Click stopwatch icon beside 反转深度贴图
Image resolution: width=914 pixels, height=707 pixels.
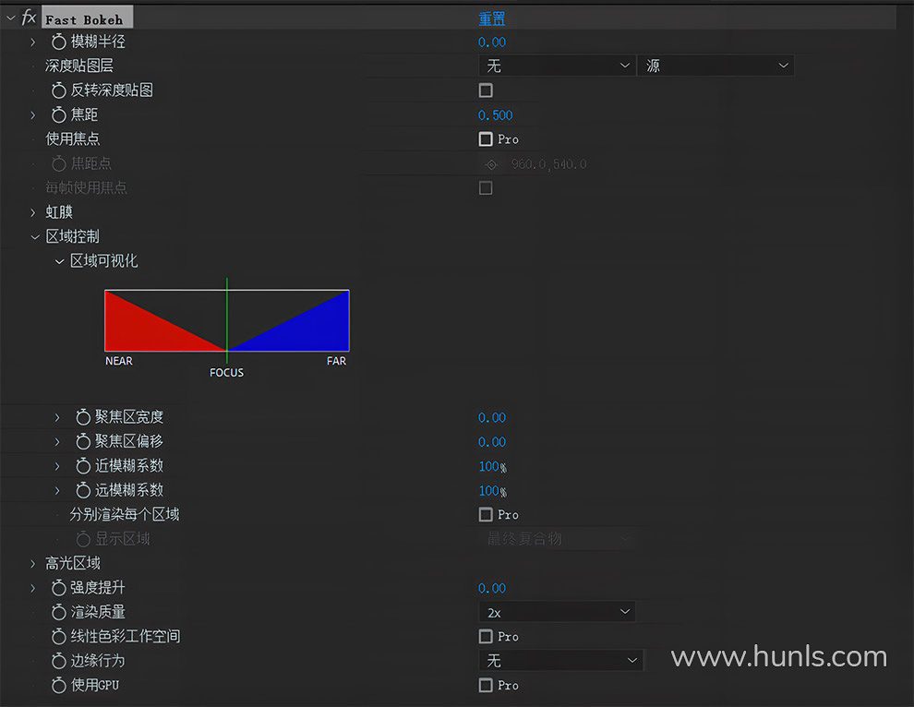coord(58,90)
